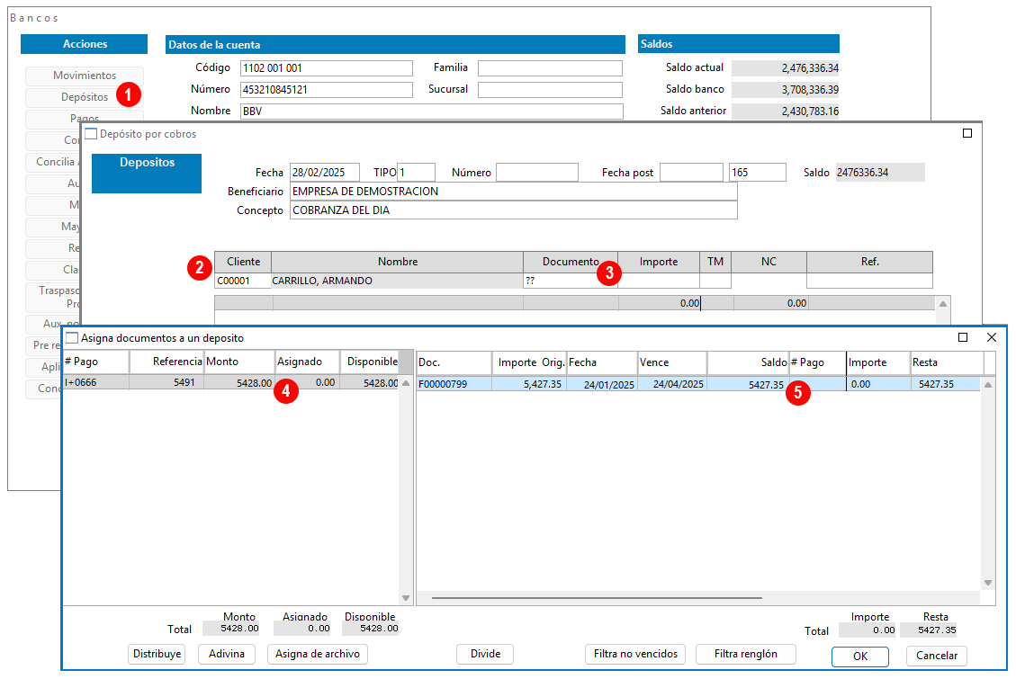Click the Distribuye button
Viewport: 1016px width, 679px height.
tap(157, 654)
